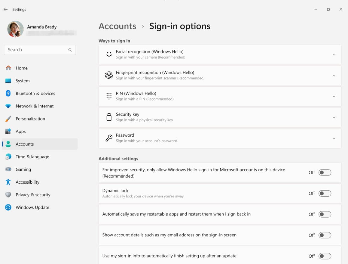Maximize the Settings window
348x264 pixels.
pos(328,9)
